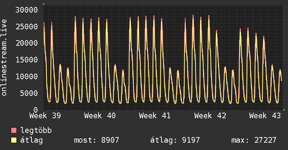Select the átlag legend label
288x150 pixels.
coord(31,141)
